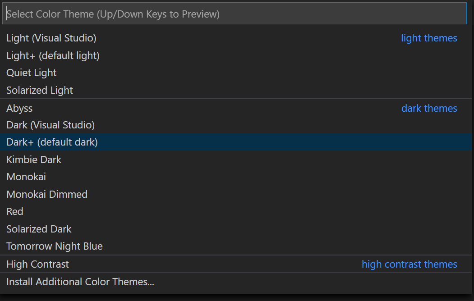Select Tomorrow Night Blue theme

coord(54,246)
